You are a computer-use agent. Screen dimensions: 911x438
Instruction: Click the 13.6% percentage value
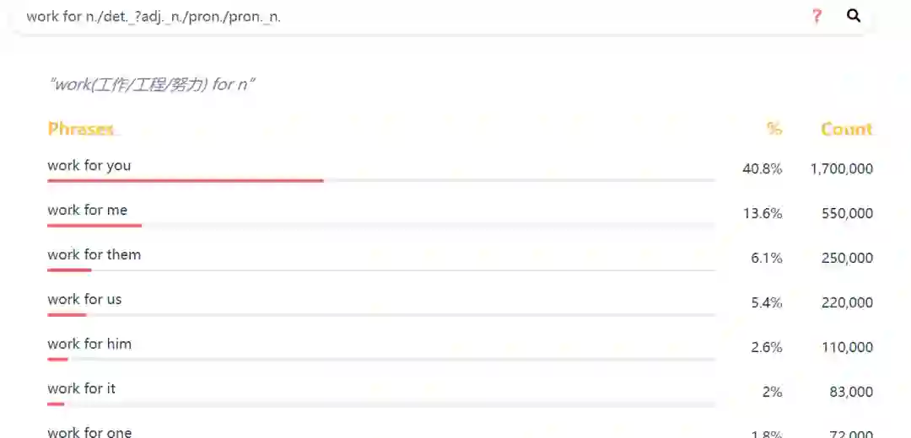[762, 213]
